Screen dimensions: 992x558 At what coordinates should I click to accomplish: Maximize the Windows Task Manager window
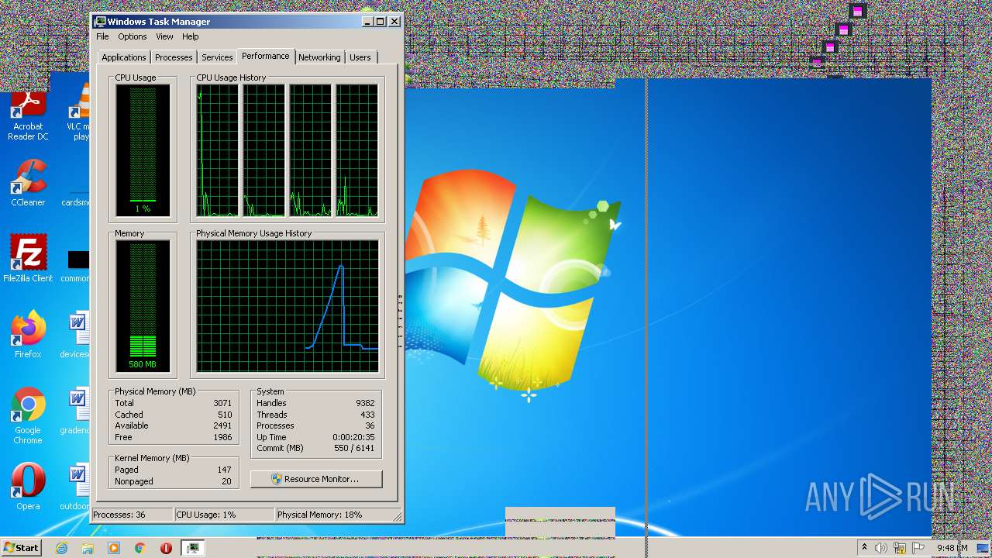(380, 22)
